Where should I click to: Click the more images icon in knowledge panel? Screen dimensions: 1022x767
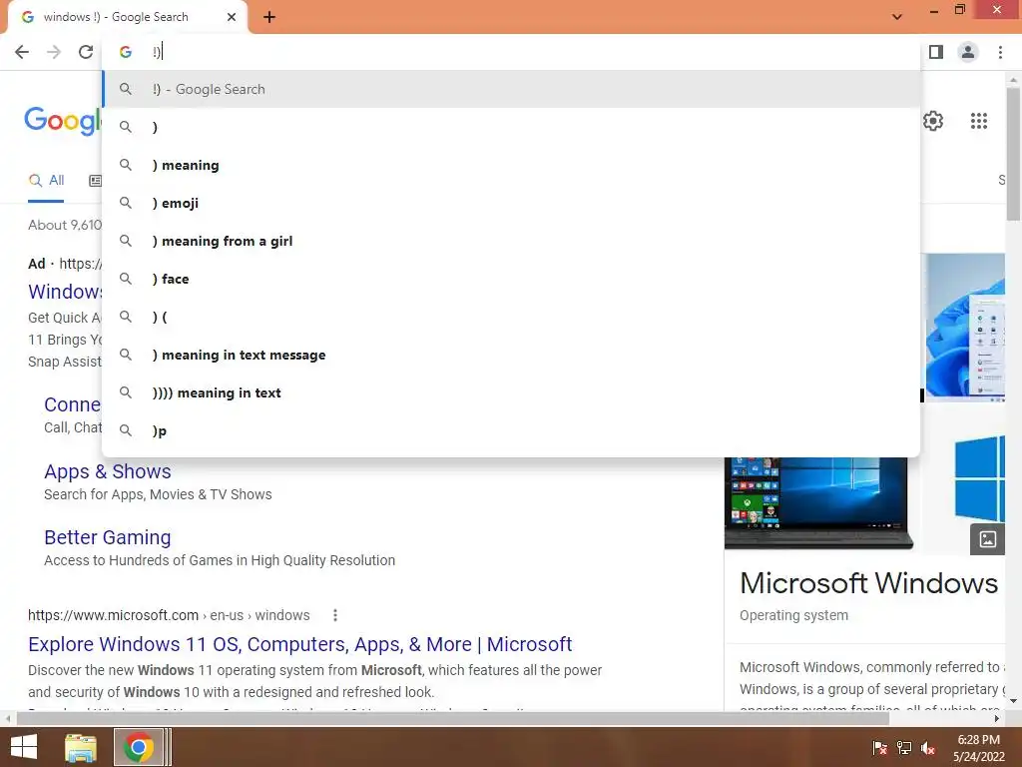click(x=987, y=539)
